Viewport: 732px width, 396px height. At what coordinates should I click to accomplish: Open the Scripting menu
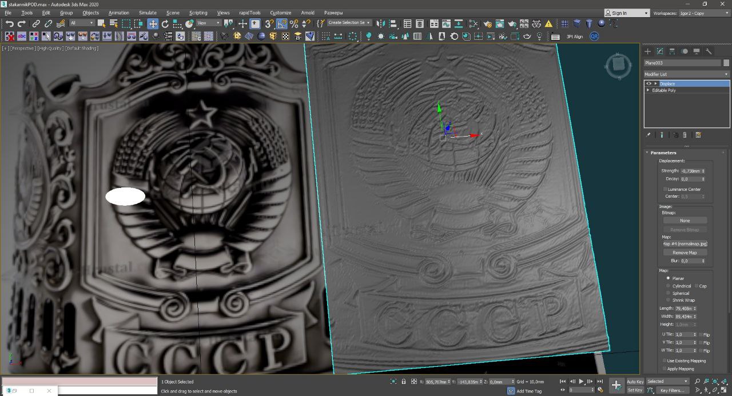198,13
